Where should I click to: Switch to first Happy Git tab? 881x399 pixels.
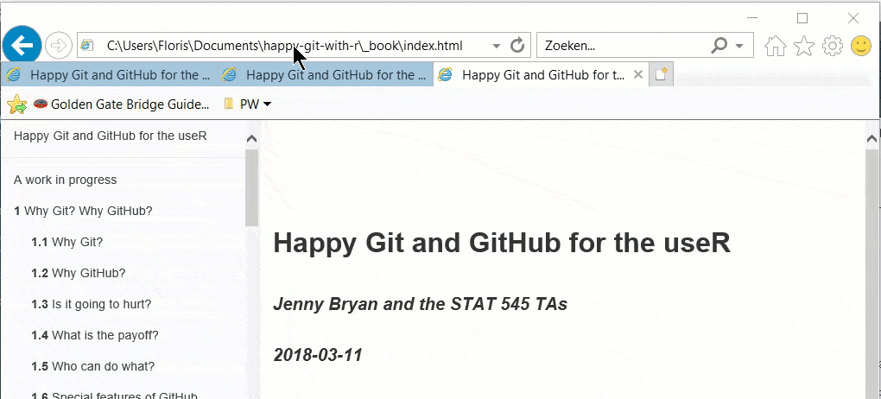pyautogui.click(x=109, y=74)
